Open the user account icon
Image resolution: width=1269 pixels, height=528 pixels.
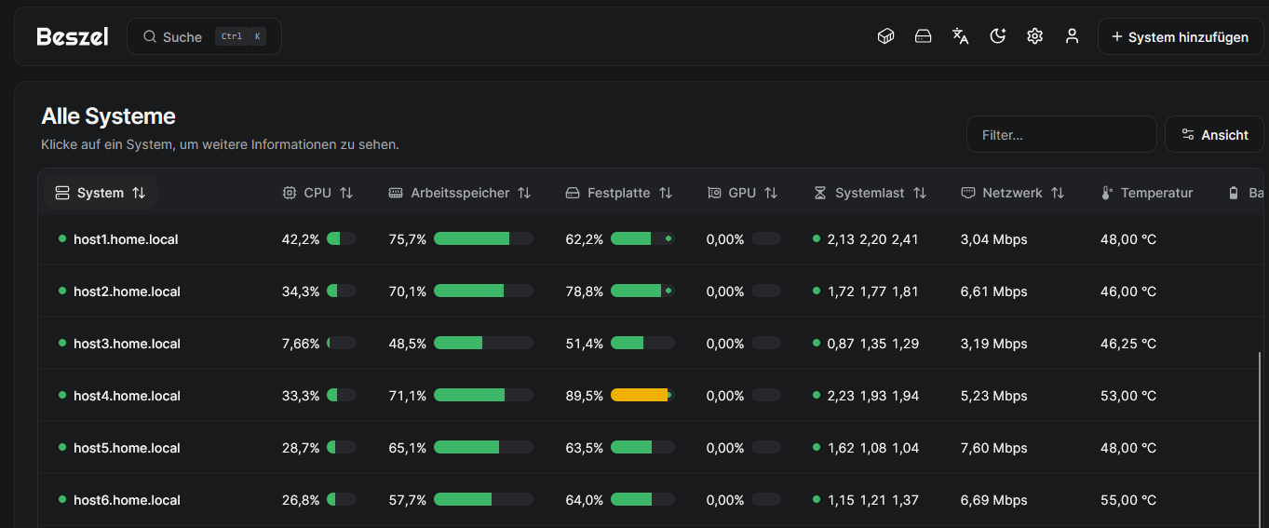(x=1072, y=36)
